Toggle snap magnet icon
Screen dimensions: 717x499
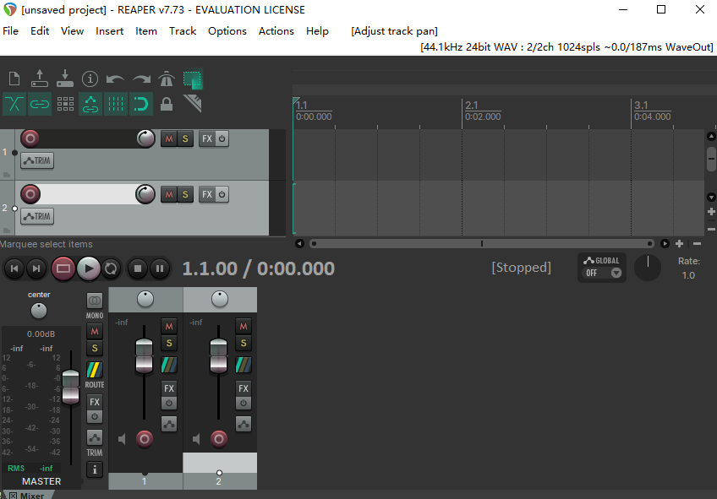141,104
